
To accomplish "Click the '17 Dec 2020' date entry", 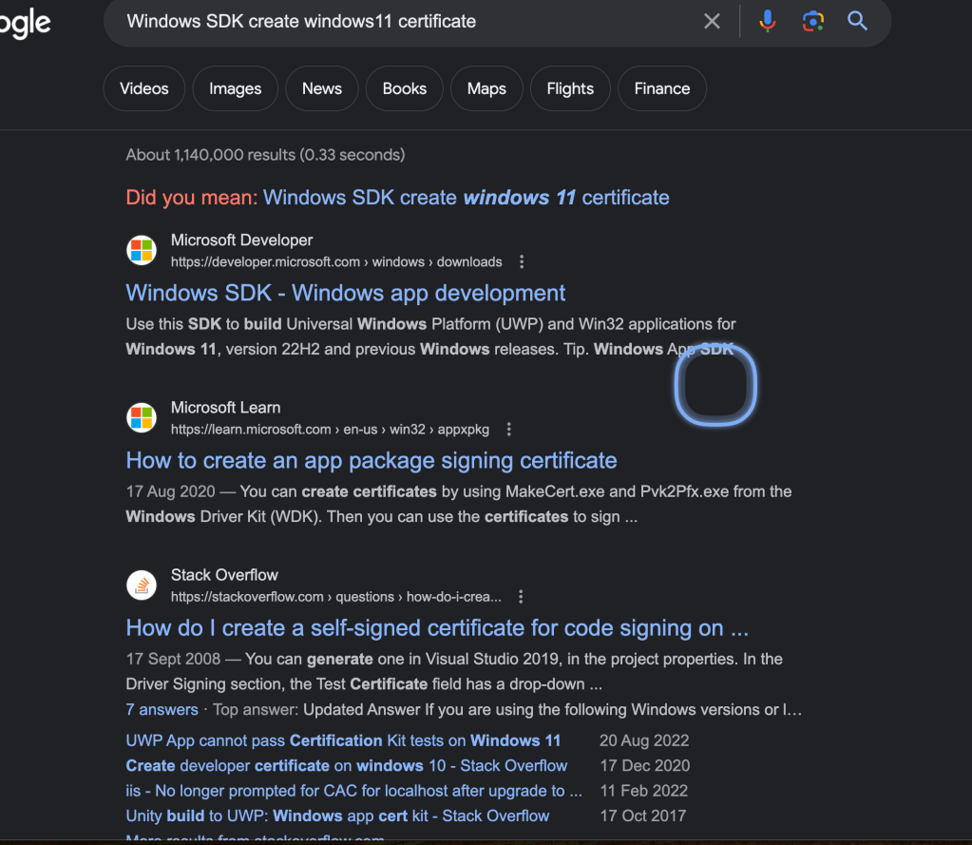I will click(645, 766).
